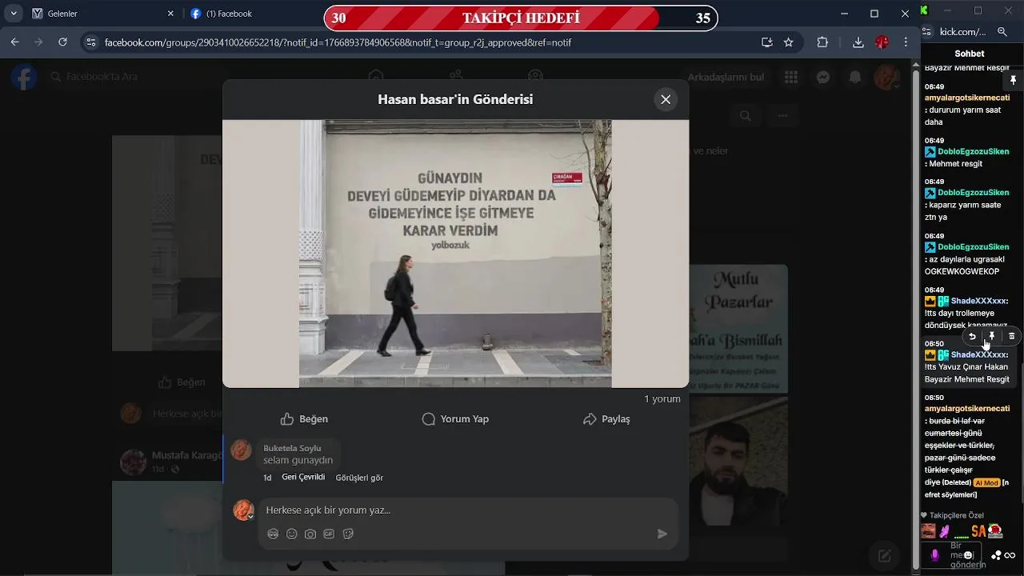Open Buketela Soylu's profile name
Viewport: 1024px width, 576px height.
(x=292, y=448)
